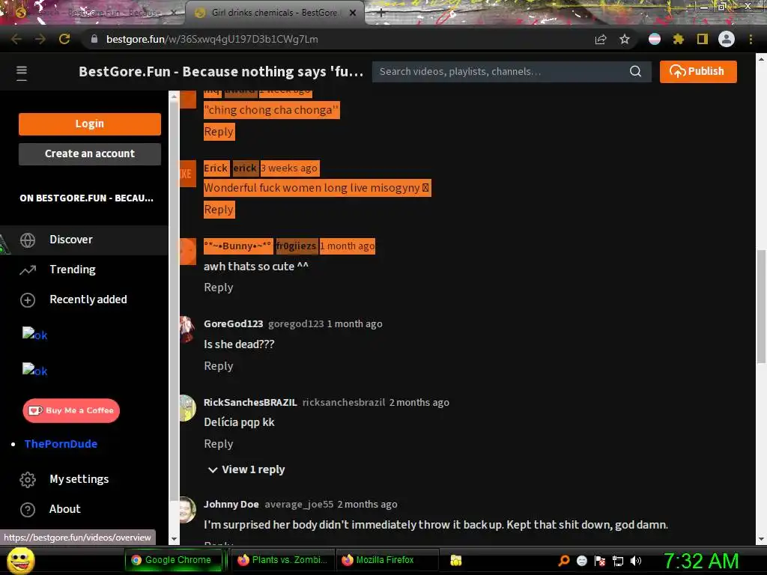Open GoreGod123 user profile name
This screenshot has width=767, height=575.
coord(234,323)
